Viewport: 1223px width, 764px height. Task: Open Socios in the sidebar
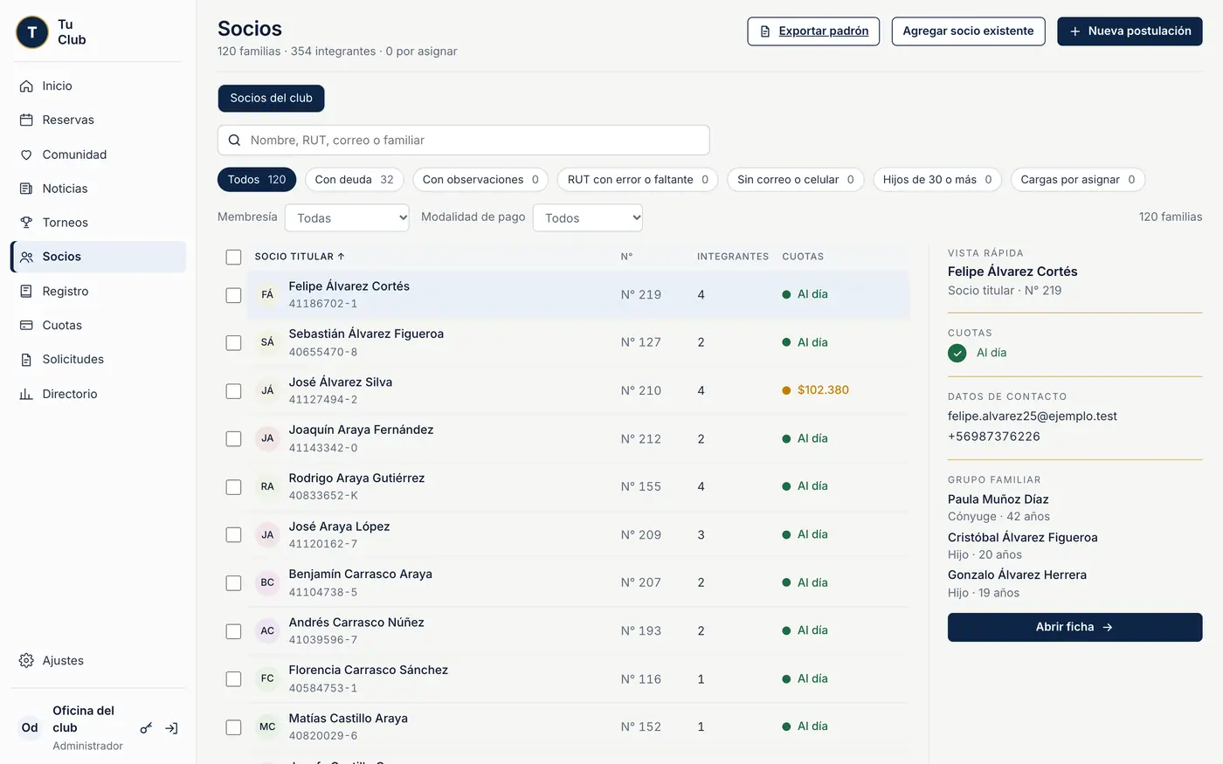coord(99,257)
